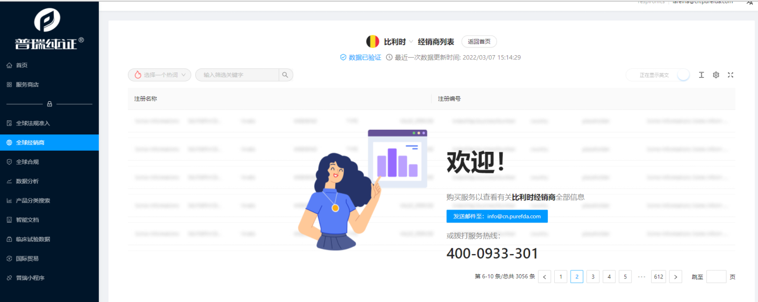Click the 注册编号 column header

tap(583, 99)
